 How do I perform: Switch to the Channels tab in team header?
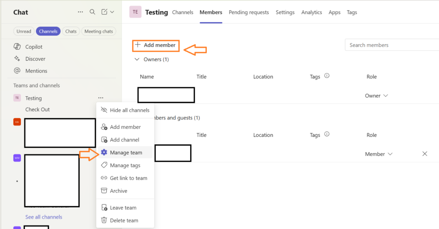(x=183, y=12)
